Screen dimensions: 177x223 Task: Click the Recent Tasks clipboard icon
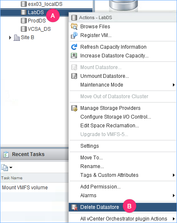point(6,154)
